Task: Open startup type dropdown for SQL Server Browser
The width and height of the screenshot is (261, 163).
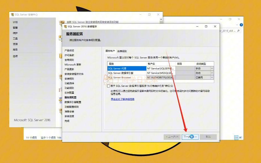Action: point(212,77)
